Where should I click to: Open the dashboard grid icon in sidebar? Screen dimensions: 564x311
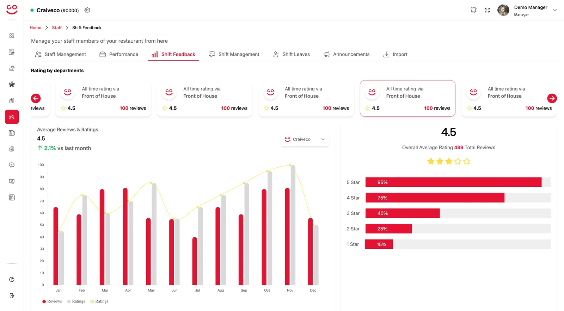coord(12,36)
